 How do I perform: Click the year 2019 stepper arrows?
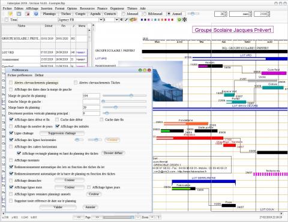(x=268, y=14)
